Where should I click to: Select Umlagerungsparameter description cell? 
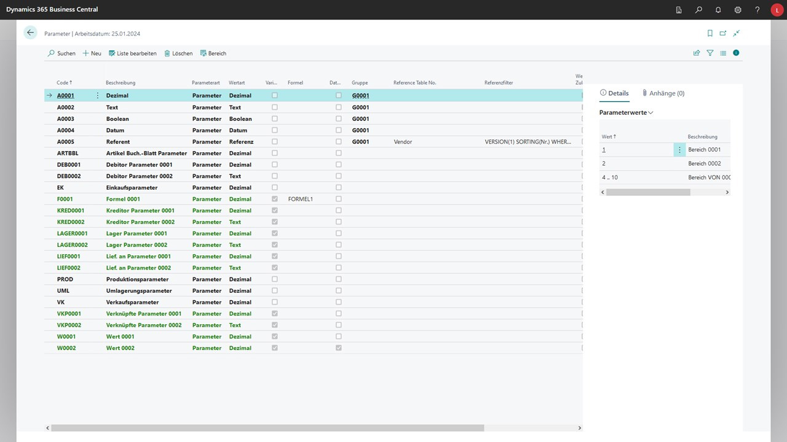(139, 291)
